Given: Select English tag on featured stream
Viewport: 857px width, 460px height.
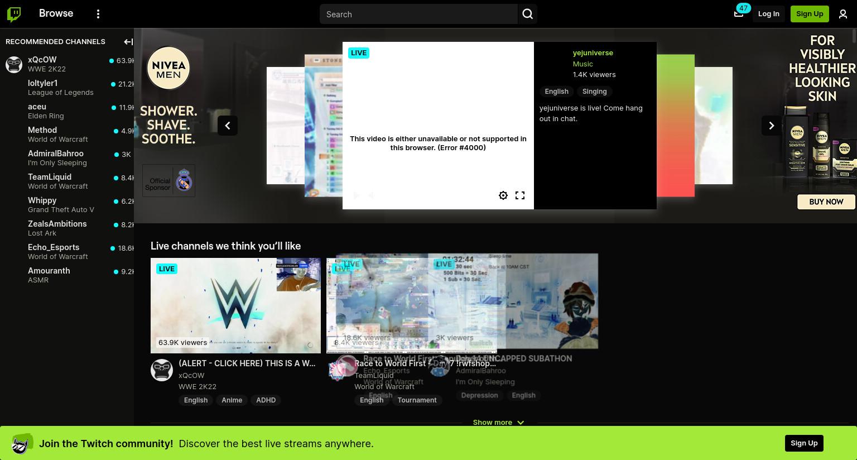Looking at the screenshot, I should 556,91.
